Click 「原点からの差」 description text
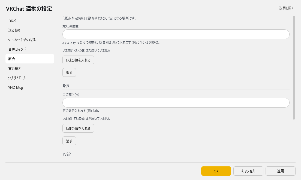The width and height of the screenshot is (301, 180). click(x=100, y=19)
